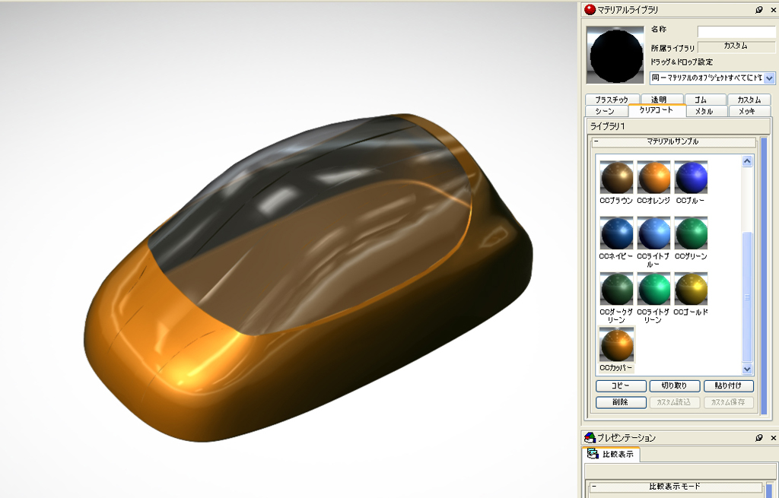Viewport: 779px width, 498px height.
Task: Pick the CCネイビー material sphere
Action: click(x=616, y=234)
